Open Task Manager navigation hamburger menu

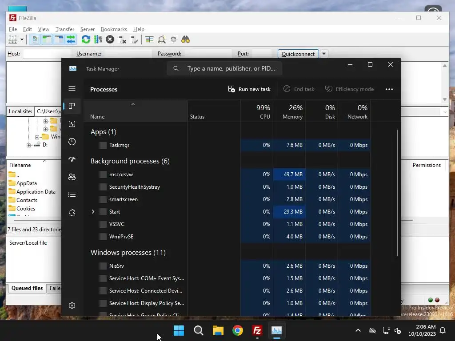pyautogui.click(x=72, y=88)
